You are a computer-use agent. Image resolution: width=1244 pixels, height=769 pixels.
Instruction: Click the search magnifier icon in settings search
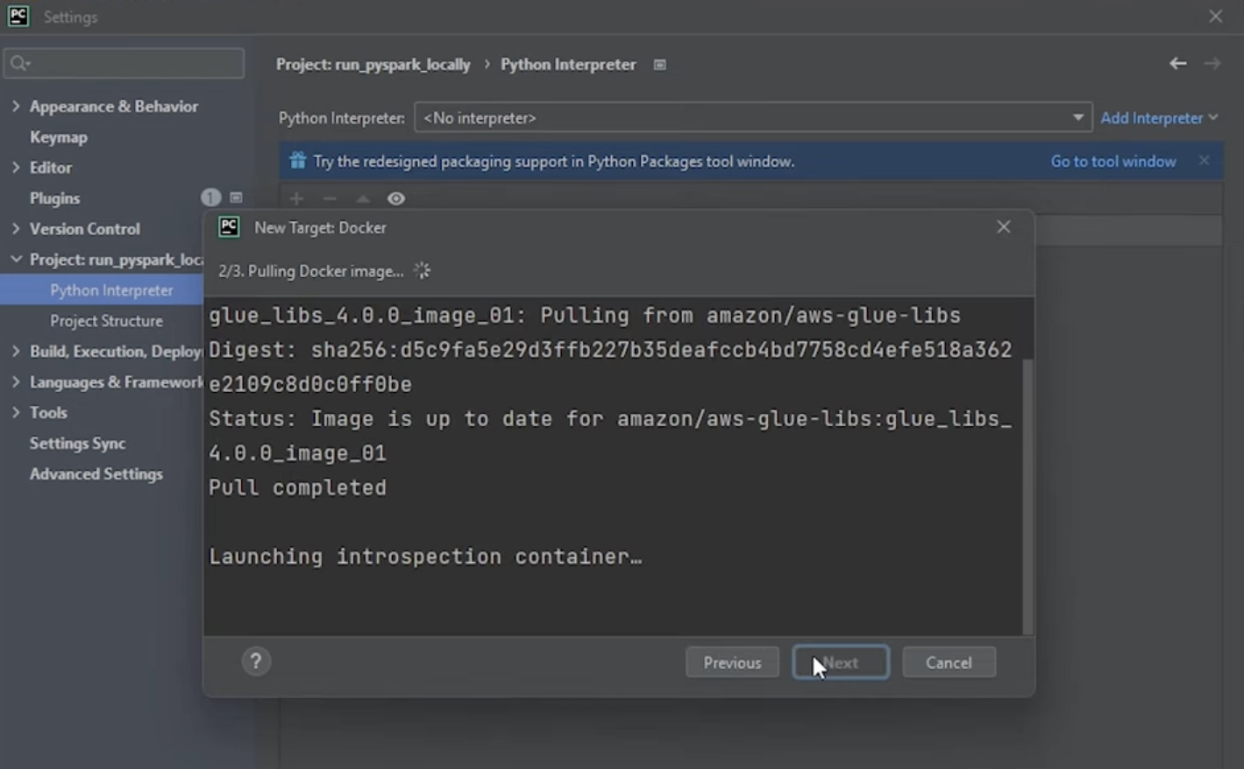pos(19,63)
